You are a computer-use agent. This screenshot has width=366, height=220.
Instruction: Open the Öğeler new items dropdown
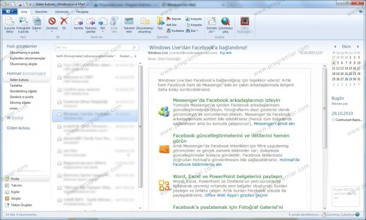(x=37, y=25)
